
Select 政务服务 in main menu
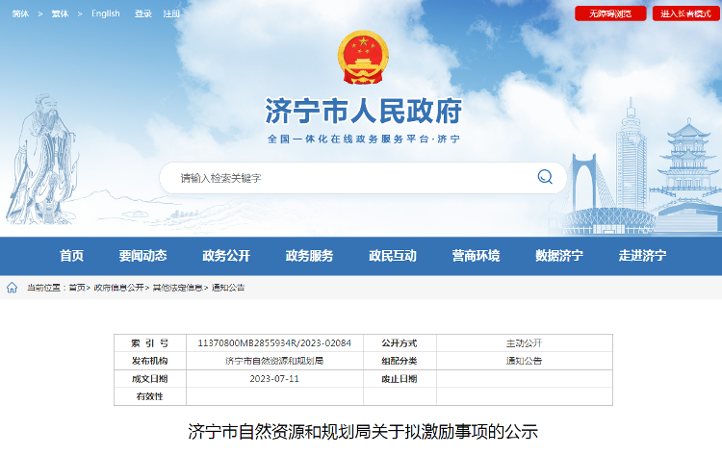[x=309, y=256]
